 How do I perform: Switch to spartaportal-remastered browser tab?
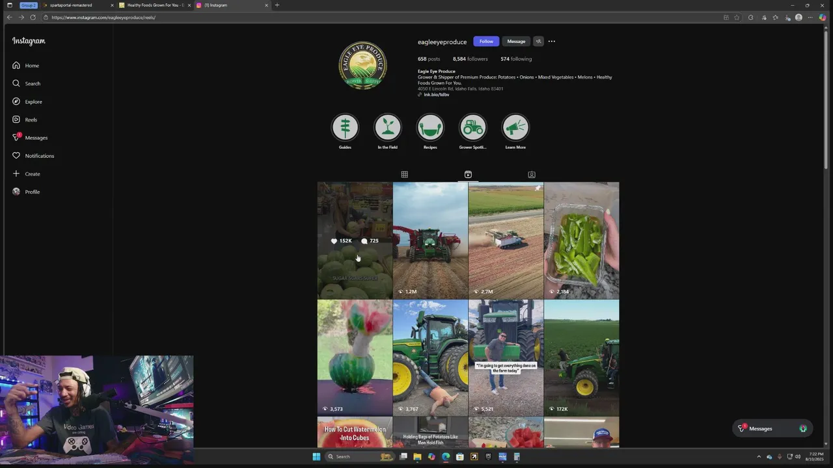click(x=77, y=5)
